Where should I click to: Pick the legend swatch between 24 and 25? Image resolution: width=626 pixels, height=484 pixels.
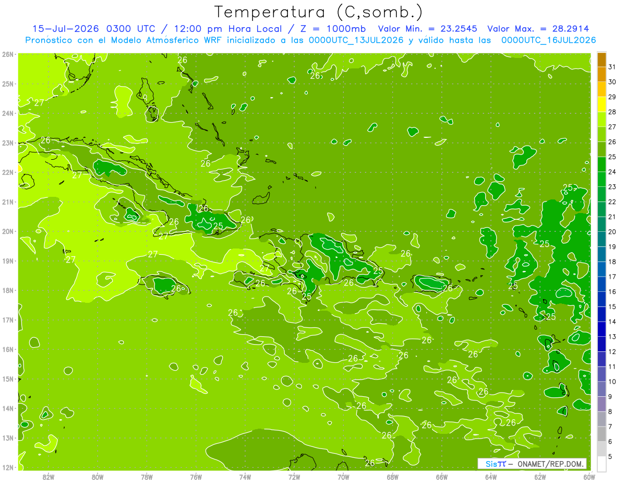coord(602,164)
